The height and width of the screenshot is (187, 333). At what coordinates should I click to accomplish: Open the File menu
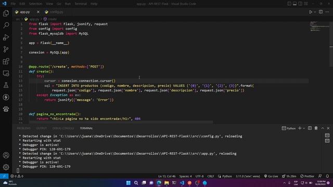pos(13,4)
